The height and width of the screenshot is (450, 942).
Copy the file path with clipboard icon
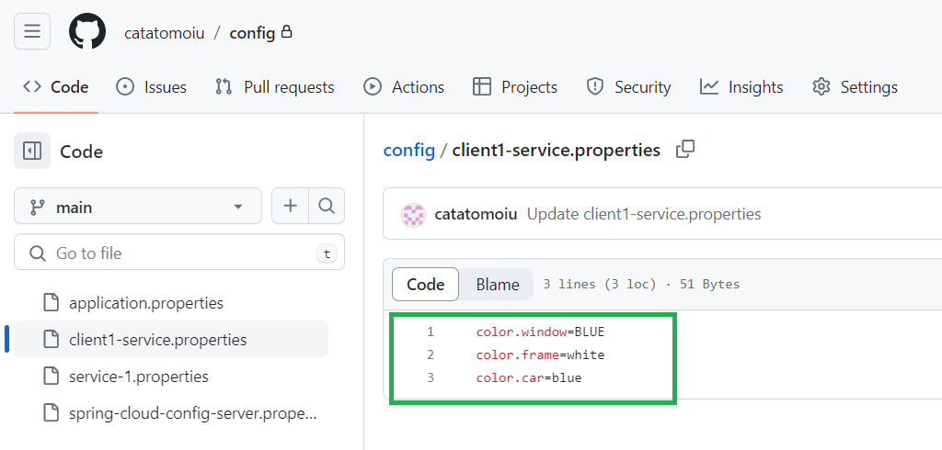[x=684, y=150]
